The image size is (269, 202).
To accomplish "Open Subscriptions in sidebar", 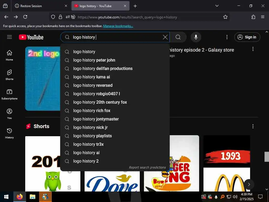I will pos(9,94).
